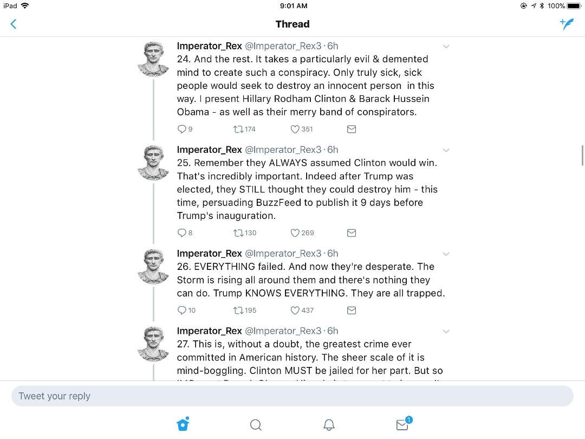Viewport: 585px width, 439px height.
Task: Expand the options chevron on tweet 27
Action: click(x=446, y=332)
